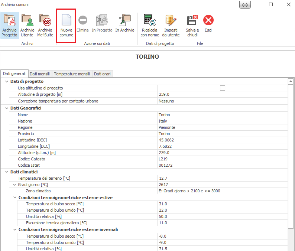The image size is (295, 251).
Task: Click the red Esci icon
Action: (208, 23)
